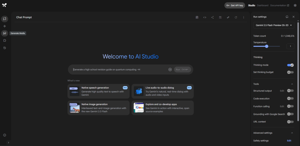Screen dimensions: 300x146
Task: Open the Stream audio sidebar icon
Action: coord(5,26)
